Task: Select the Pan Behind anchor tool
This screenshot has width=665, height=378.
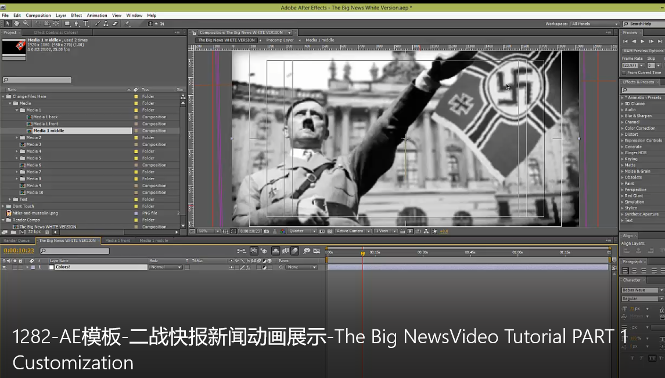Action: coord(56,24)
